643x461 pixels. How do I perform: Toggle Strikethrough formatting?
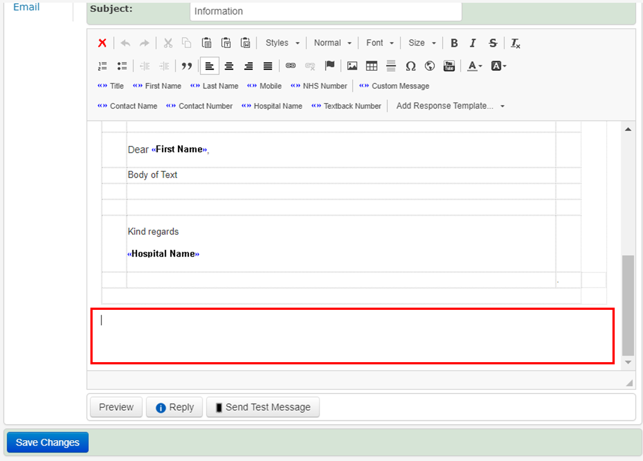tap(493, 43)
